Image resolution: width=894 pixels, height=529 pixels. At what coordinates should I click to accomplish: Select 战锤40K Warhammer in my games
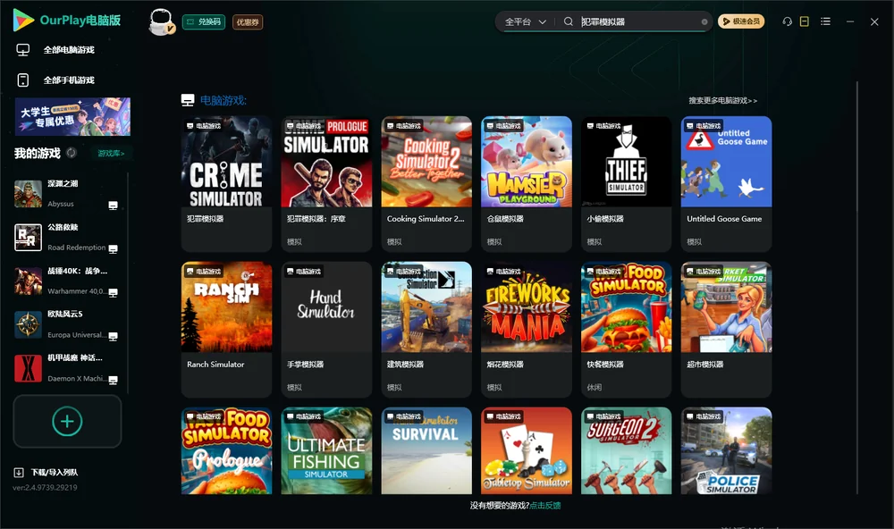[x=67, y=281]
